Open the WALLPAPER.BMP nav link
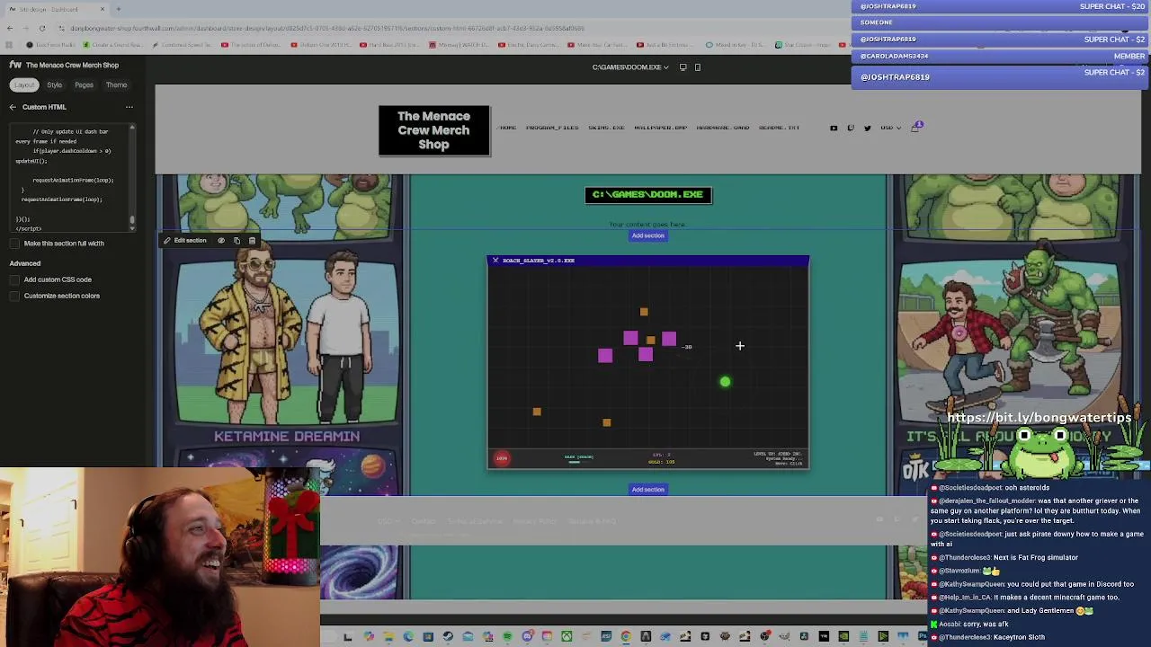The height and width of the screenshot is (647, 1151). coord(660,128)
